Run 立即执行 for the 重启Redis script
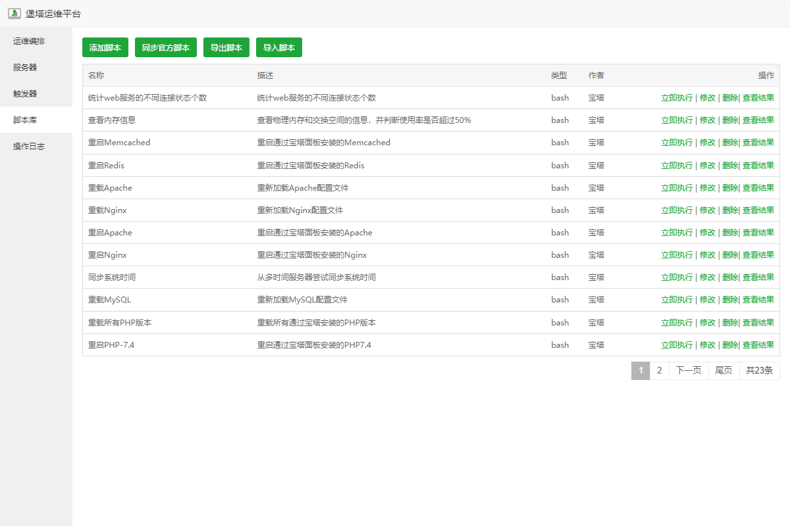The height and width of the screenshot is (526, 790). click(x=677, y=166)
